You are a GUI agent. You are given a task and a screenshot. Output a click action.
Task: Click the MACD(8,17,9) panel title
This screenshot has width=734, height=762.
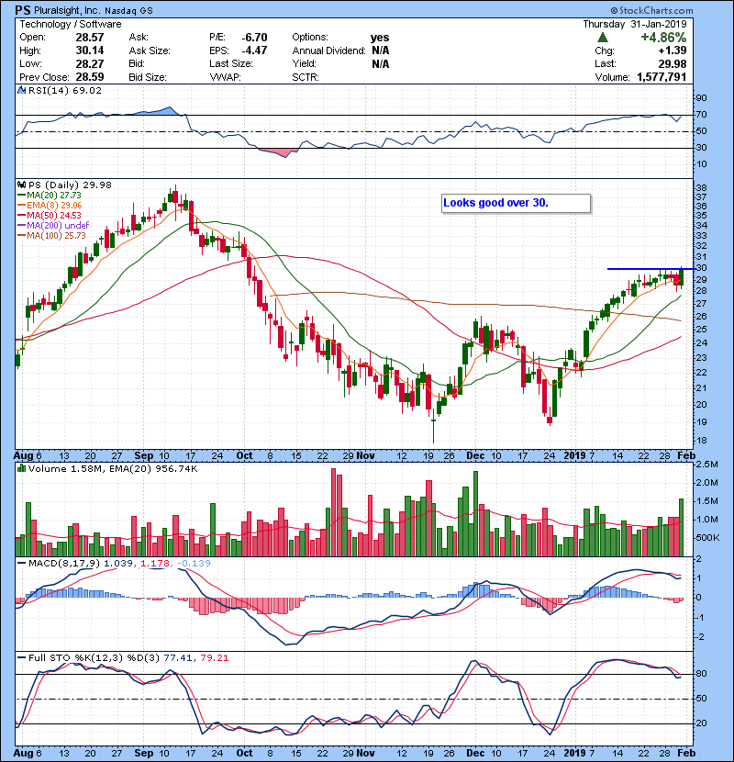pyautogui.click(x=63, y=564)
